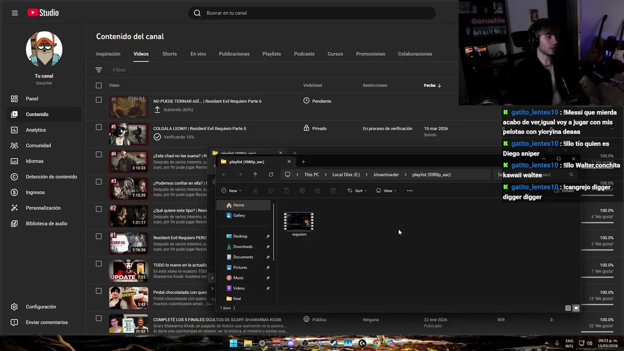Open Ingresos in the sidebar
The image size is (624, 351).
coord(35,192)
